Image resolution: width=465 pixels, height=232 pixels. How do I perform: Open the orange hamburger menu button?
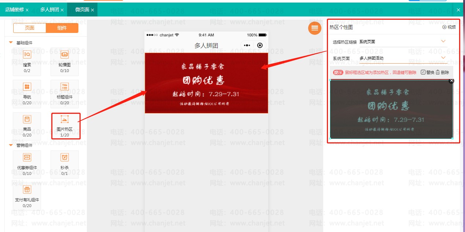pyautogui.click(x=314, y=28)
